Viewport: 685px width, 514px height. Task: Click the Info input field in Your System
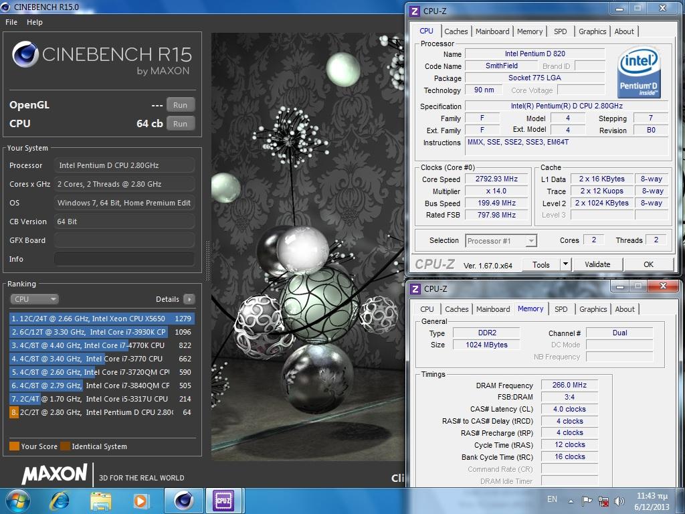(124, 259)
